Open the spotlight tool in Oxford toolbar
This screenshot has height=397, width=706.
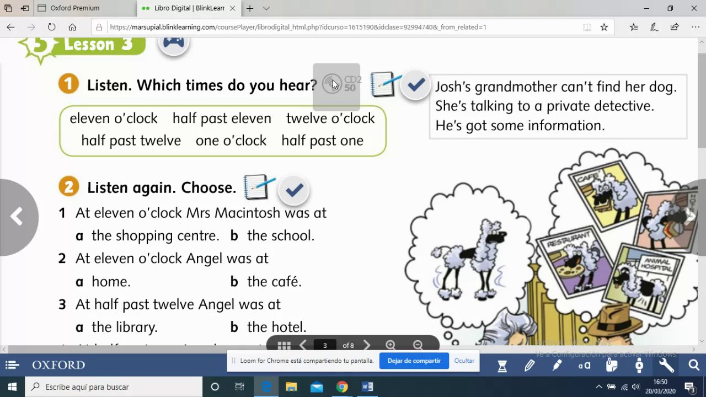639,366
